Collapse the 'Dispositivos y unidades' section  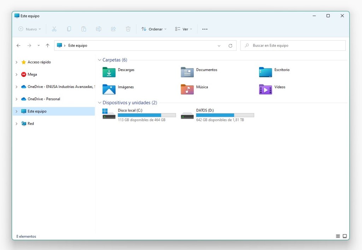[x=99, y=102]
